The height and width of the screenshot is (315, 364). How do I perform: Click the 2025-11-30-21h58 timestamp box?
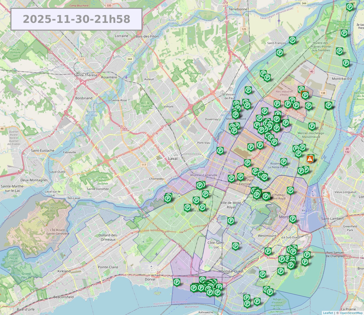click(x=76, y=19)
